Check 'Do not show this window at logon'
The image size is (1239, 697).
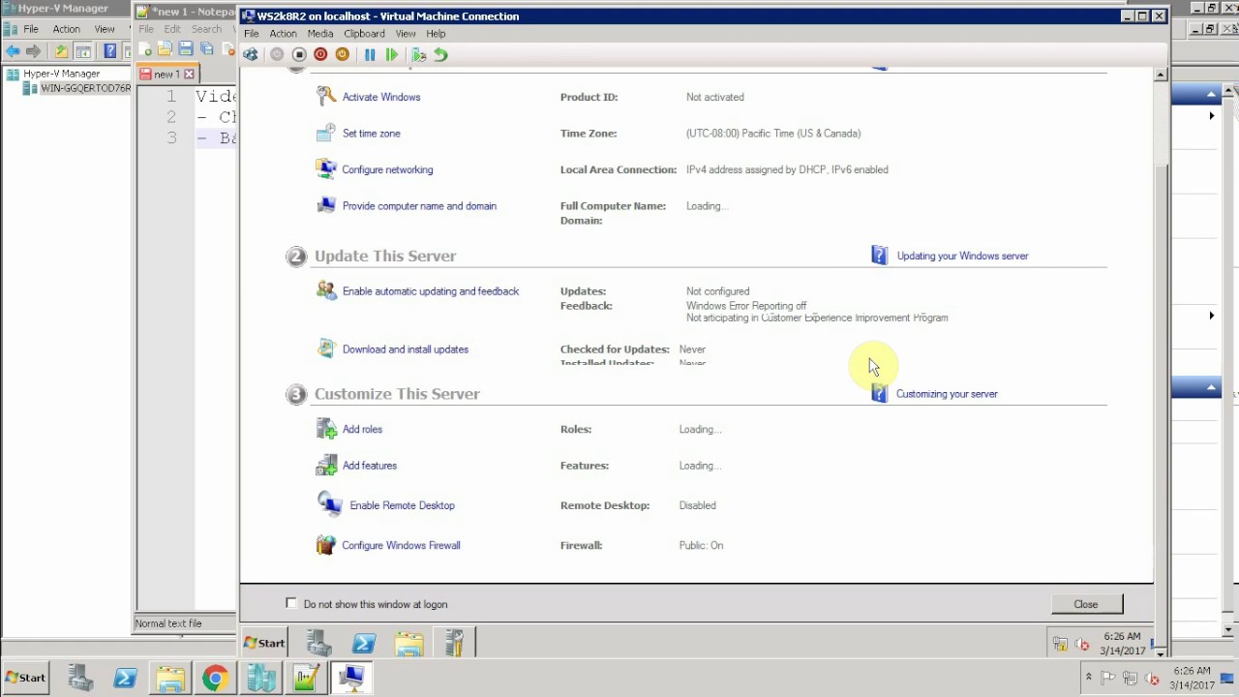point(291,603)
